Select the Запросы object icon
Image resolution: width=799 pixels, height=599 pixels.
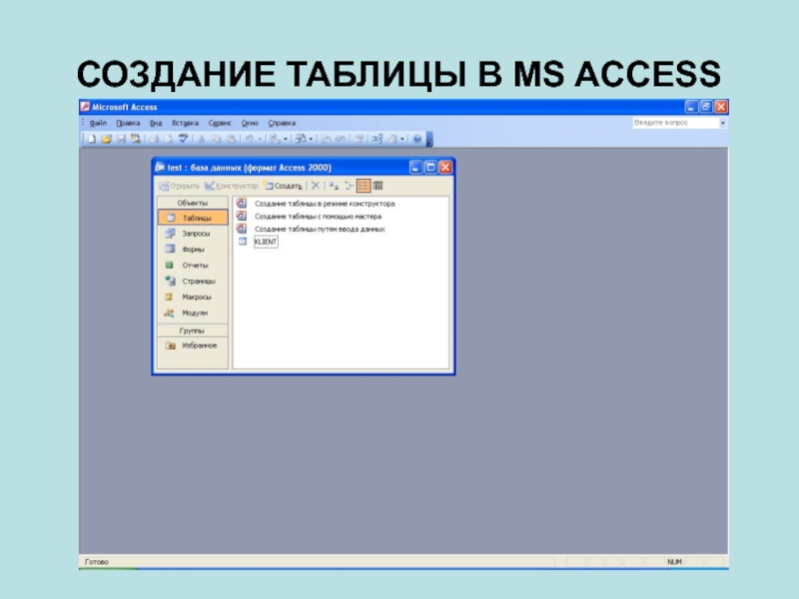click(x=170, y=234)
